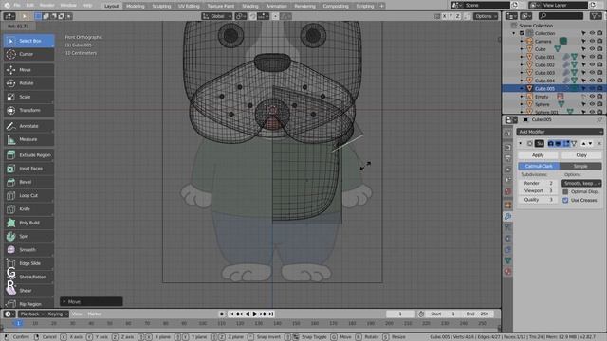This screenshot has height=341, width=607.
Task: Open the Material properties tab
Action: (507, 272)
